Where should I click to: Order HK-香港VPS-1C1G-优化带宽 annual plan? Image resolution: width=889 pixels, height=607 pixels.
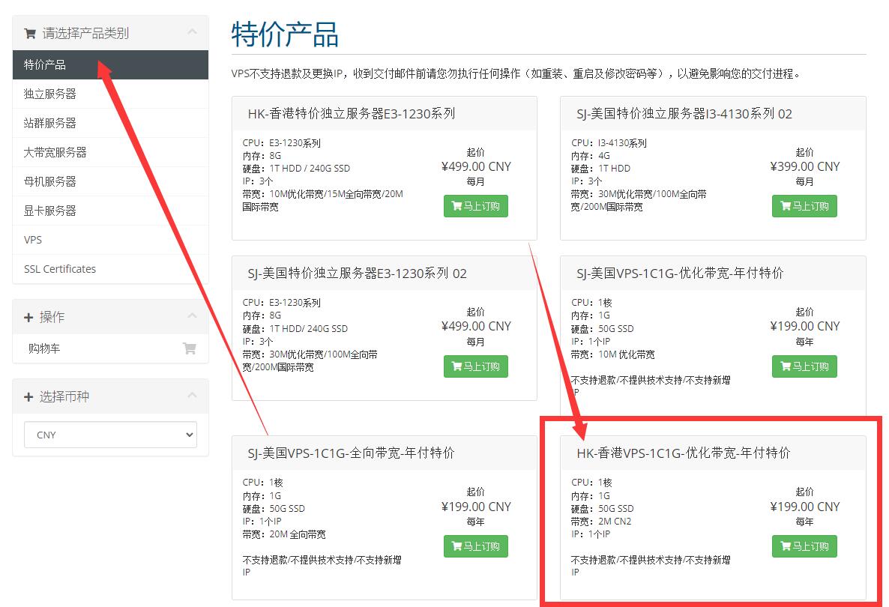coord(804,546)
